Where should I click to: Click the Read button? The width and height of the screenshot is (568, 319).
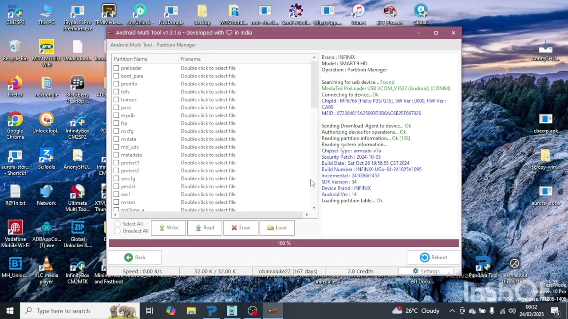pyautogui.click(x=205, y=228)
